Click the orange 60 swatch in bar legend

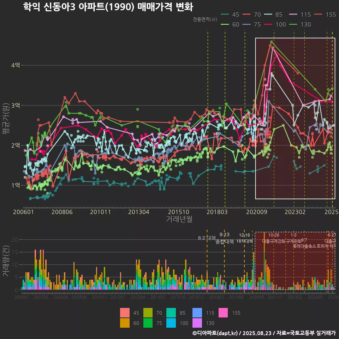(125, 323)
